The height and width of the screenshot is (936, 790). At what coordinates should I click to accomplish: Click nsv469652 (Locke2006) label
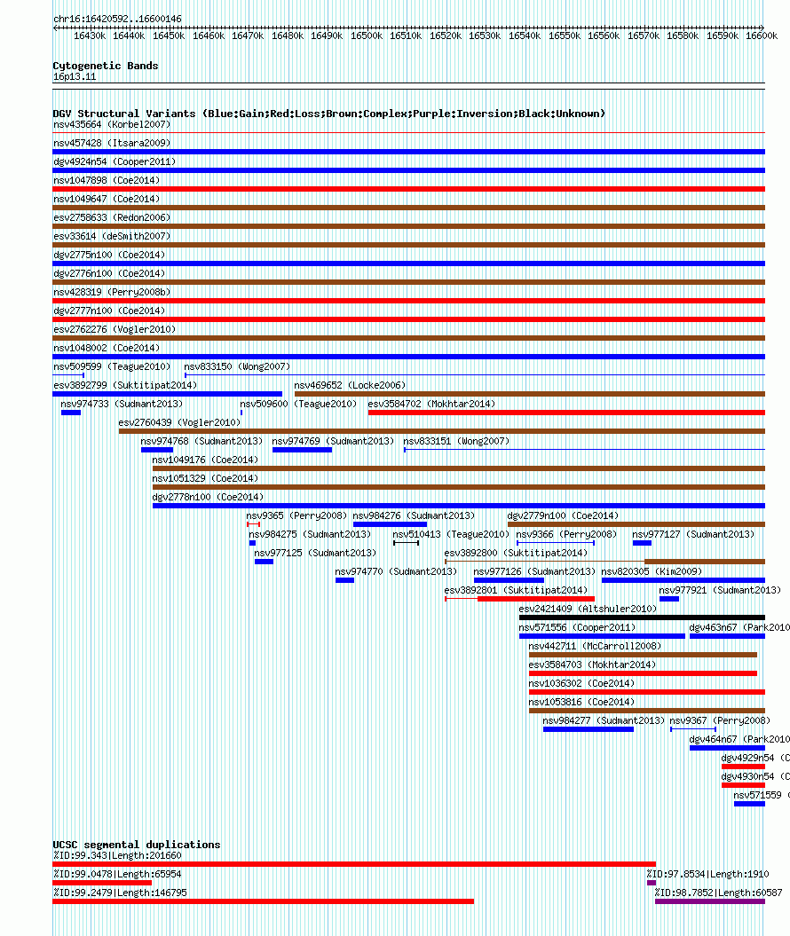[x=350, y=385]
